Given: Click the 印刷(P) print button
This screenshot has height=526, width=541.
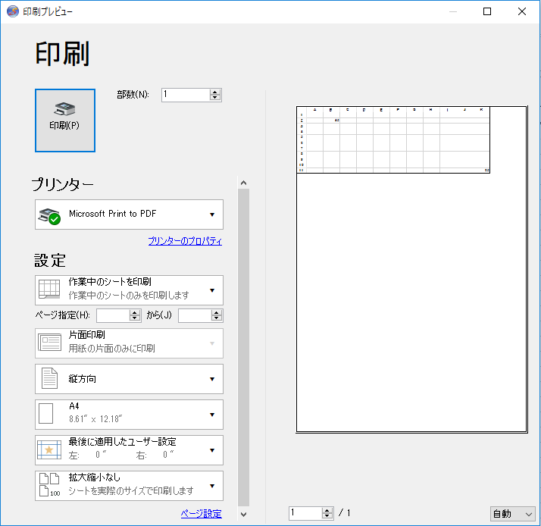Looking at the screenshot, I should 65,121.
